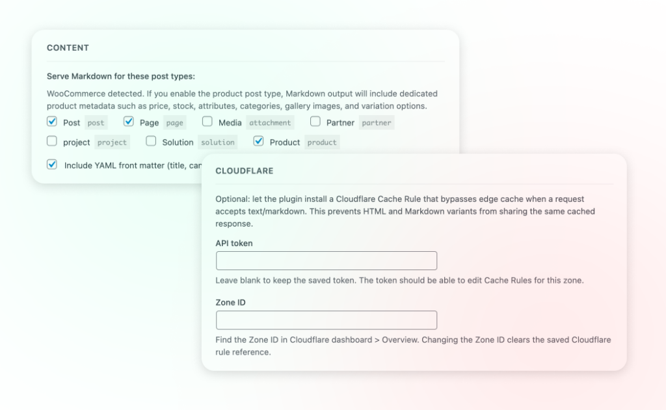Click the "Zone ID" field label

pyautogui.click(x=230, y=303)
